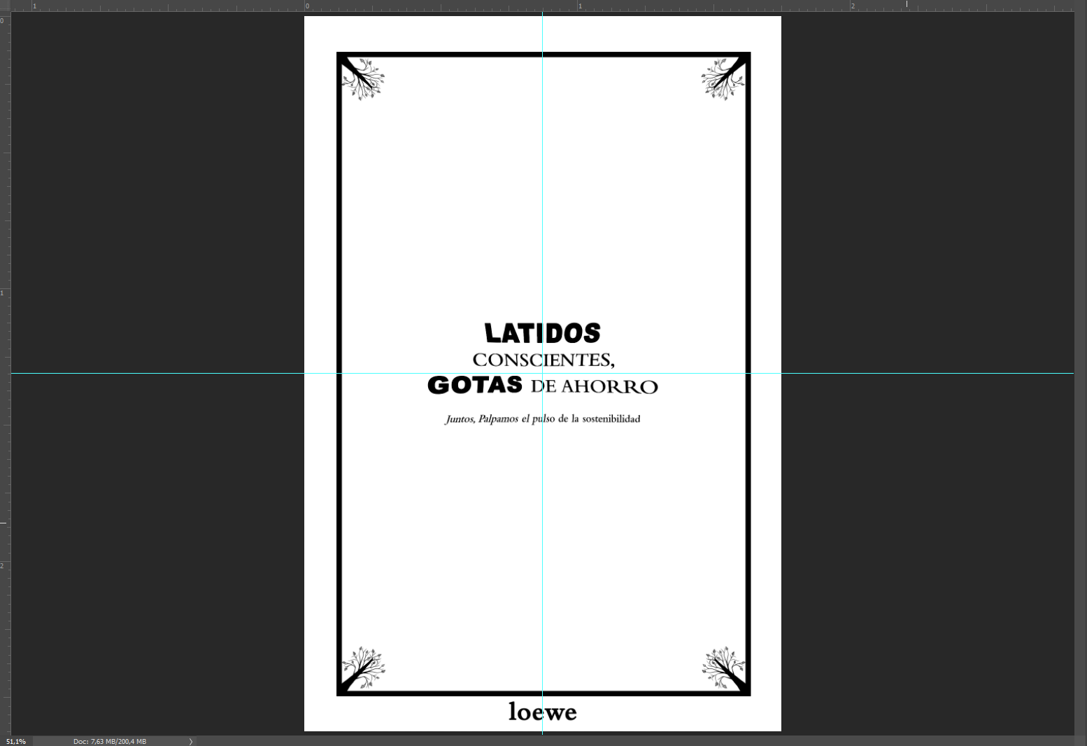Image resolution: width=1087 pixels, height=746 pixels.
Task: Select the bottom-left tree branch ornament
Action: tap(363, 668)
